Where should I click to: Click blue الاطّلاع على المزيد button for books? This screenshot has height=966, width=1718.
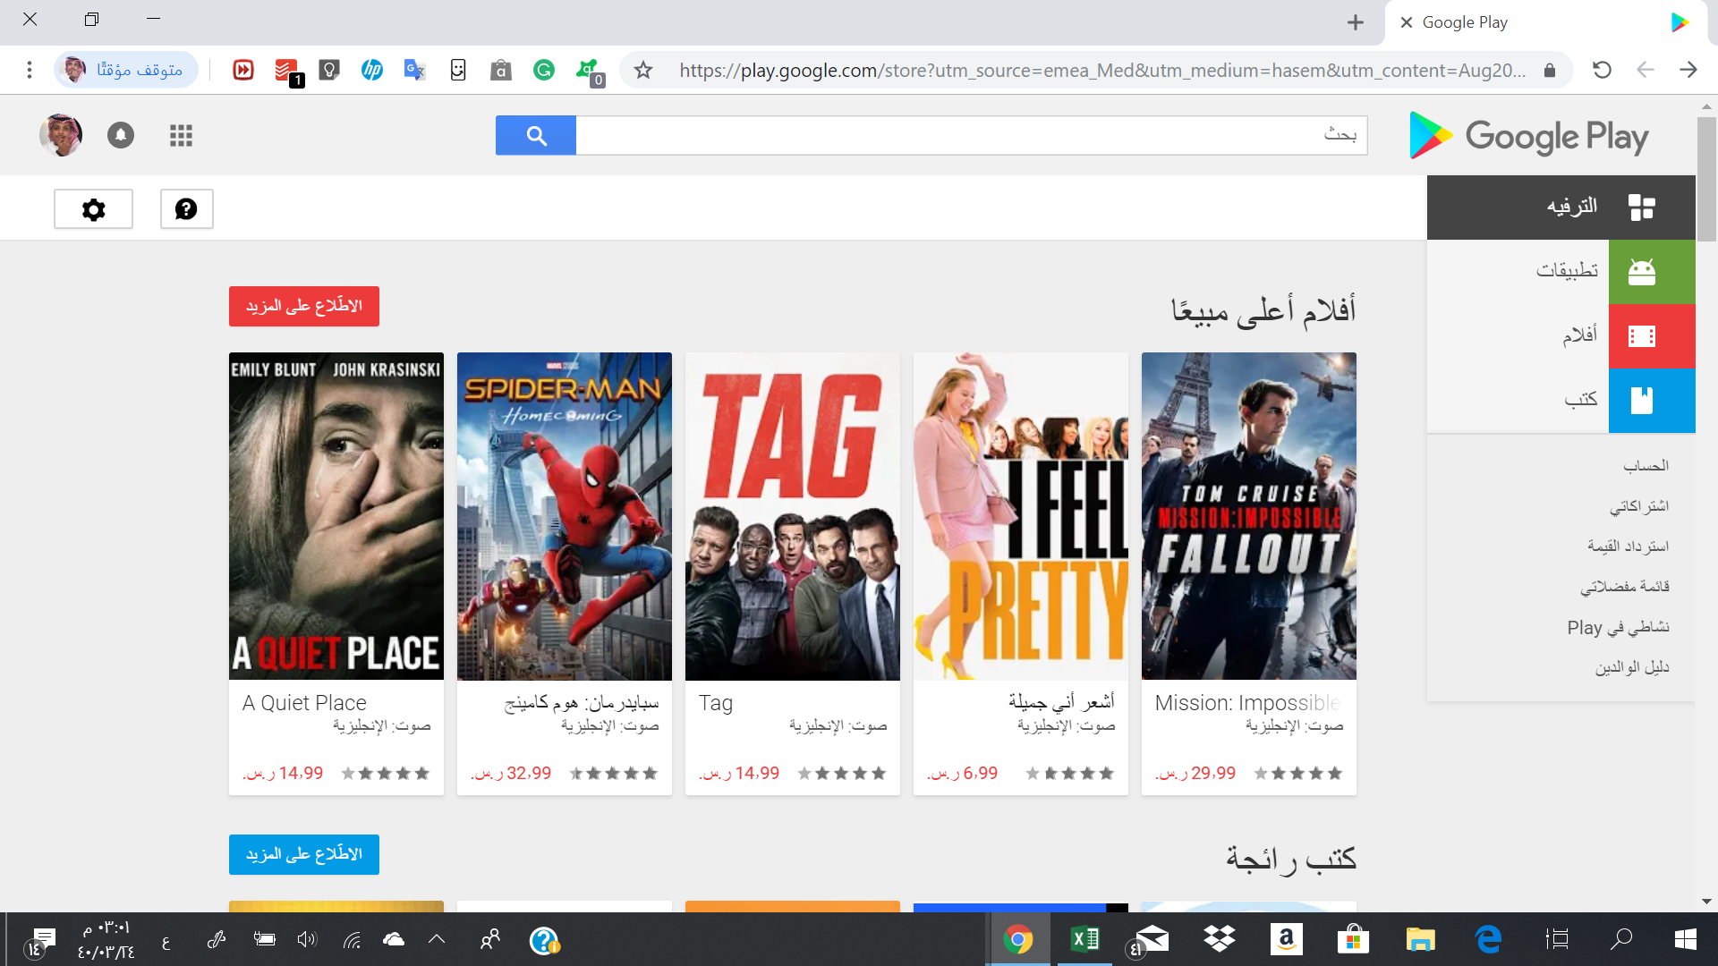(x=304, y=854)
